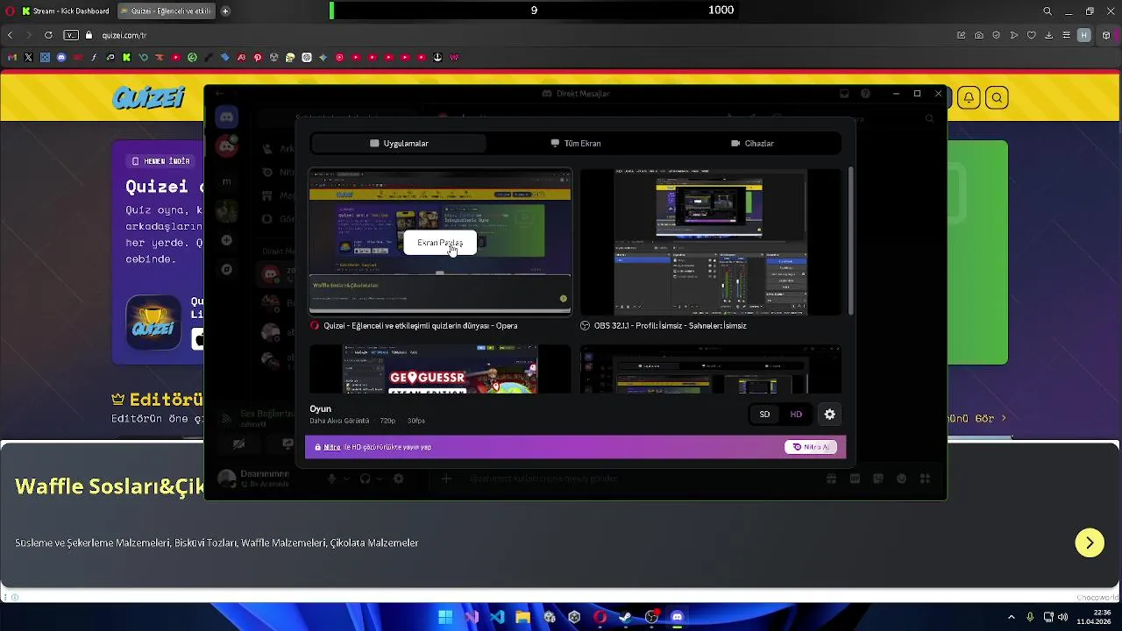Select the GeoGuessr window thumbnail
Image resolution: width=1122 pixels, height=631 pixels.
[x=440, y=369]
